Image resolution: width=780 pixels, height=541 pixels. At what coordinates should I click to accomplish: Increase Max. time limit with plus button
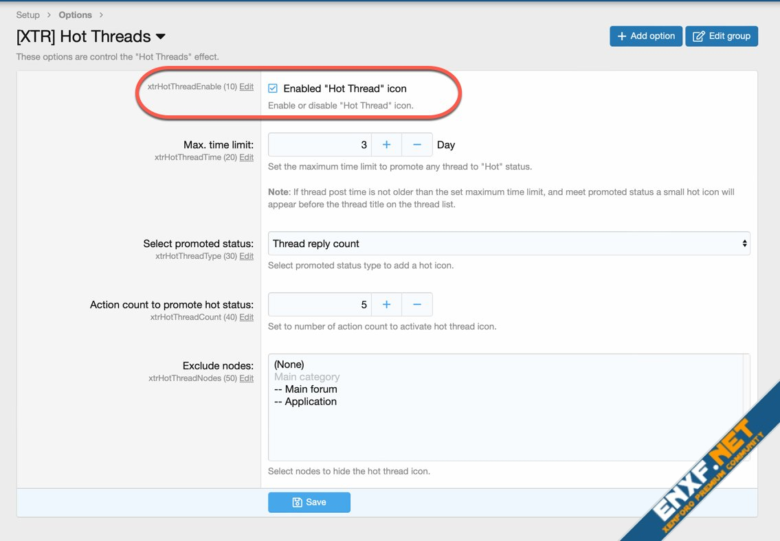click(x=386, y=145)
